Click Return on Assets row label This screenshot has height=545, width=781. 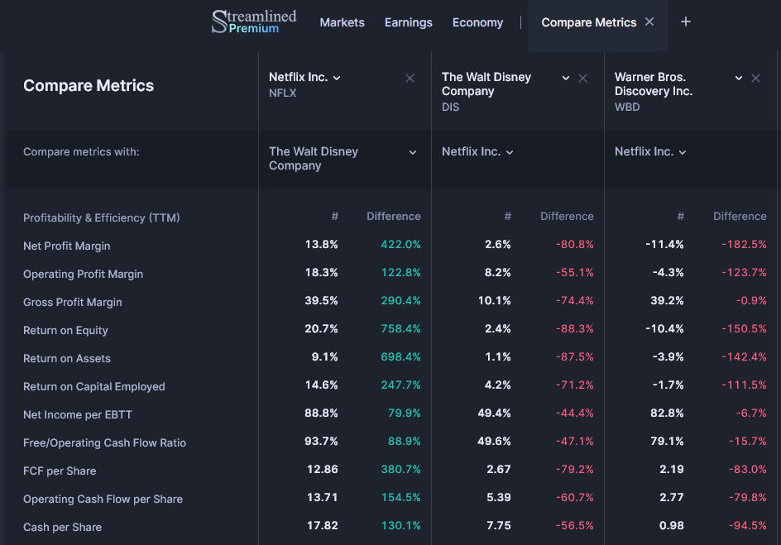(67, 358)
